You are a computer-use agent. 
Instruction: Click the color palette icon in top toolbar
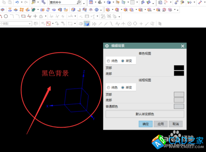pos(182,2)
